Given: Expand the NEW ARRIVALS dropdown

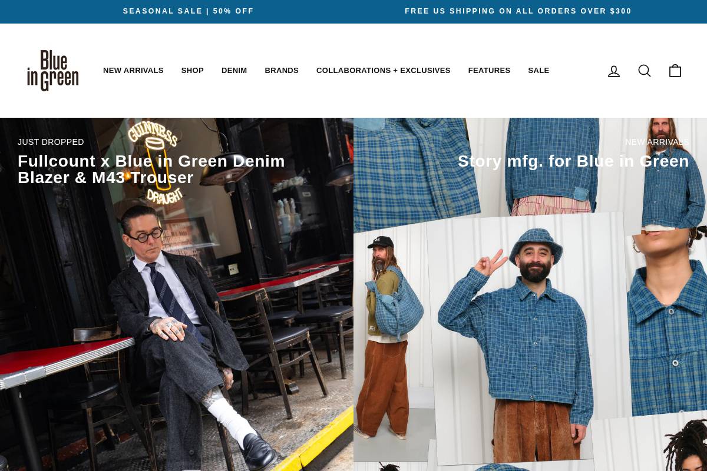Looking at the screenshot, I should [133, 70].
